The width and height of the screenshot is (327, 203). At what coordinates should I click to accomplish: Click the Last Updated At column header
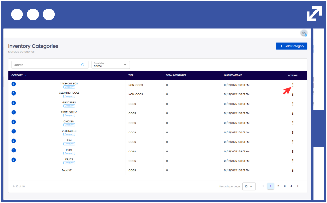[233, 75]
